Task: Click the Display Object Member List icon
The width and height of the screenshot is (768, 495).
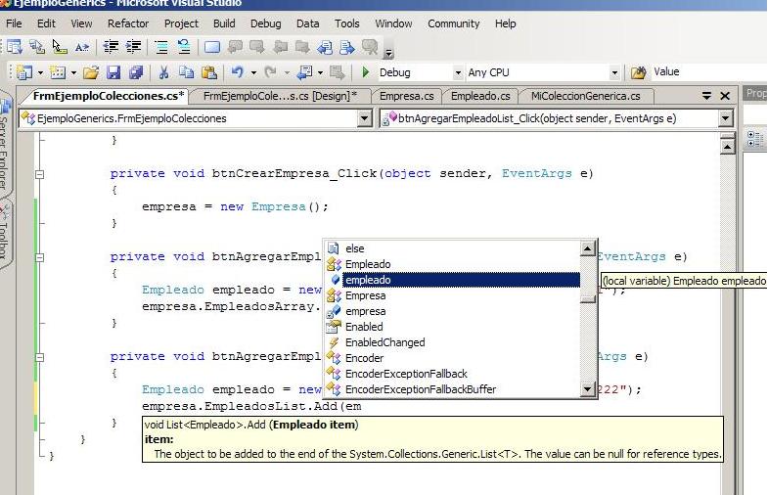Action: 15,47
